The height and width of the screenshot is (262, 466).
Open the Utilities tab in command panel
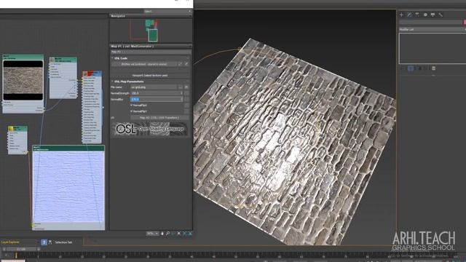coord(441,15)
